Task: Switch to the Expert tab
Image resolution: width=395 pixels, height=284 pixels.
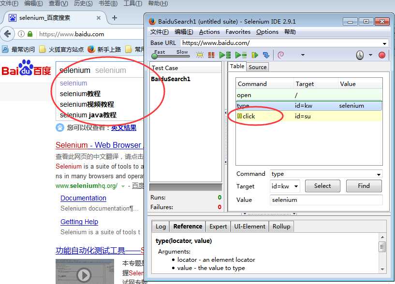Action: pos(218,227)
